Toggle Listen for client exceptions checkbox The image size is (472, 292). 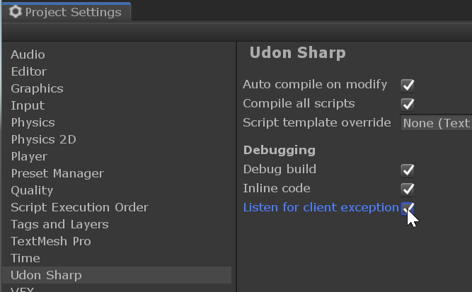coord(408,208)
